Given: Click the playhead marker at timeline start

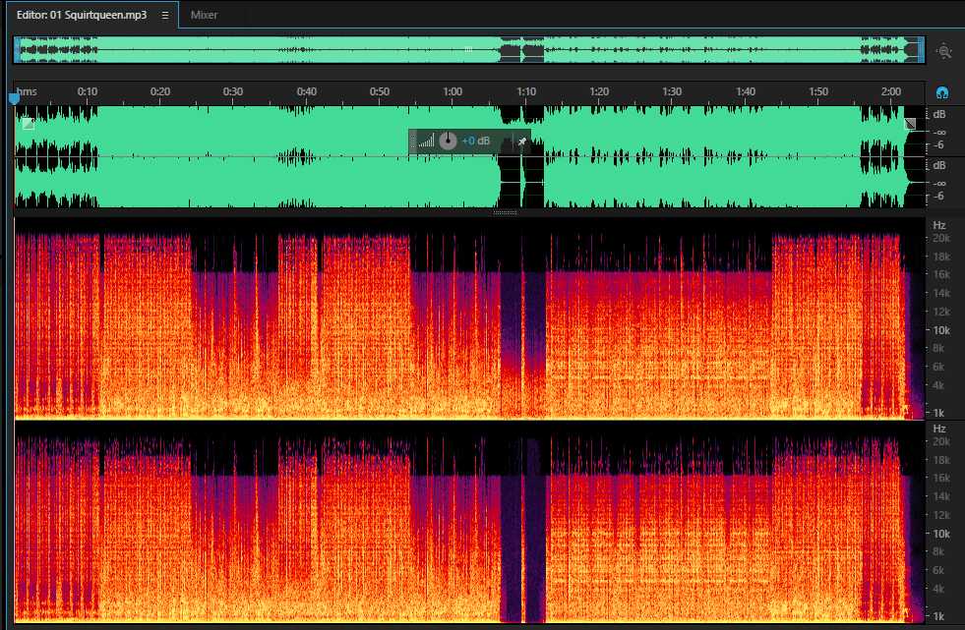Looking at the screenshot, I should 14,98.
